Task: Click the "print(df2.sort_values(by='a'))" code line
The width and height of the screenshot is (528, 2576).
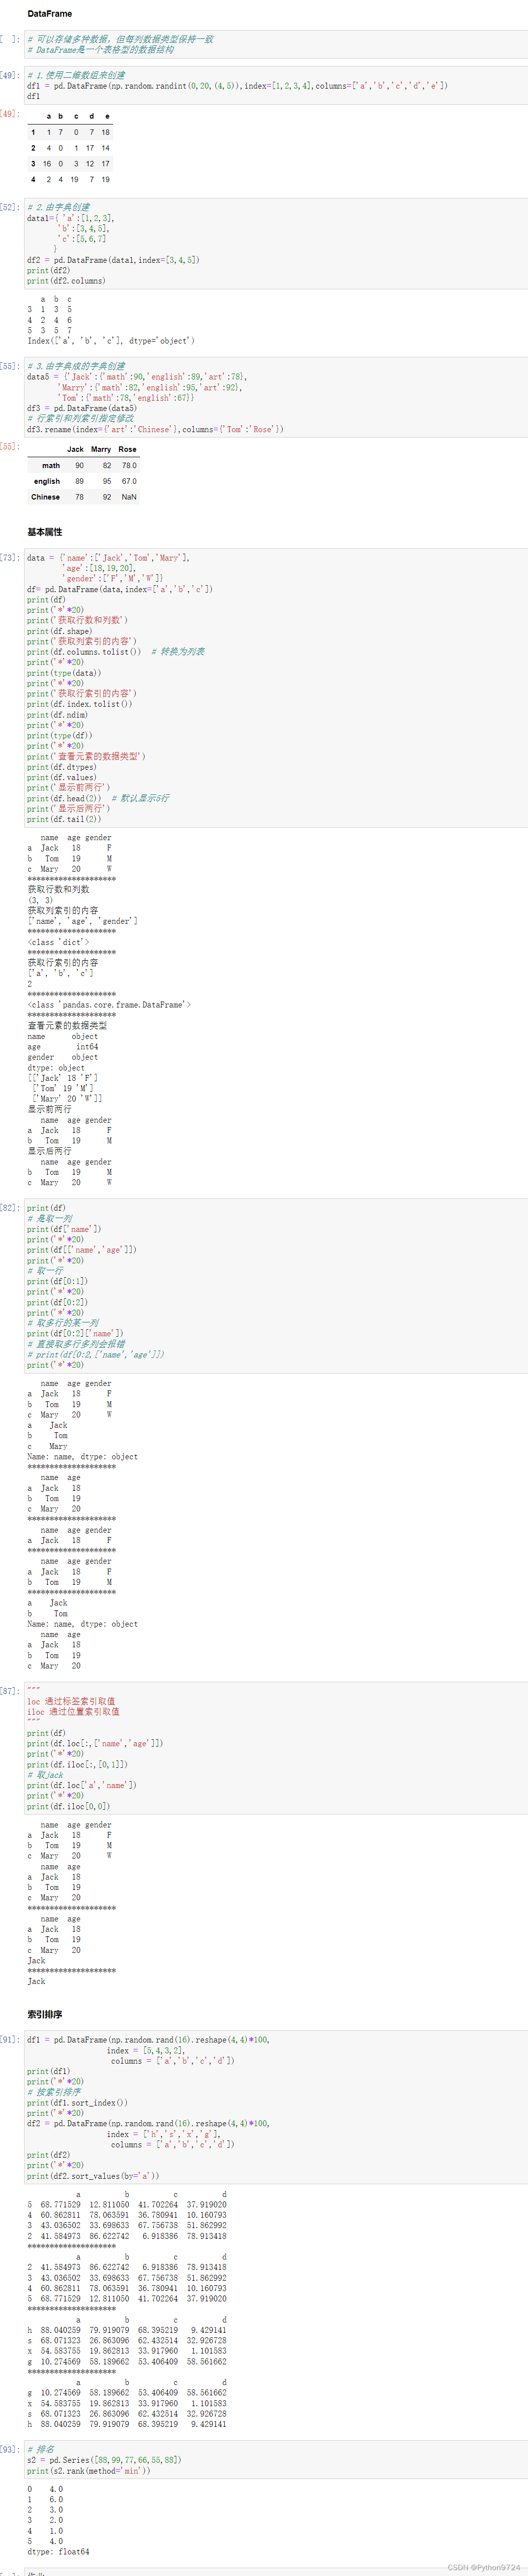Action: 93,2176
